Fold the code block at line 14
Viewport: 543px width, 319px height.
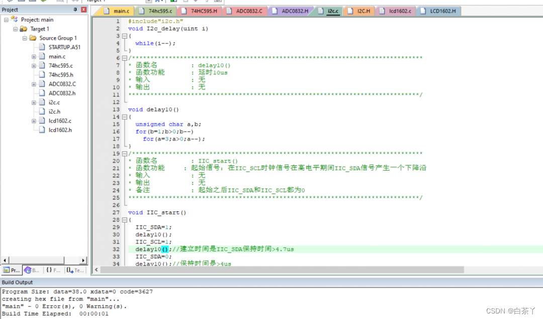coord(125,117)
